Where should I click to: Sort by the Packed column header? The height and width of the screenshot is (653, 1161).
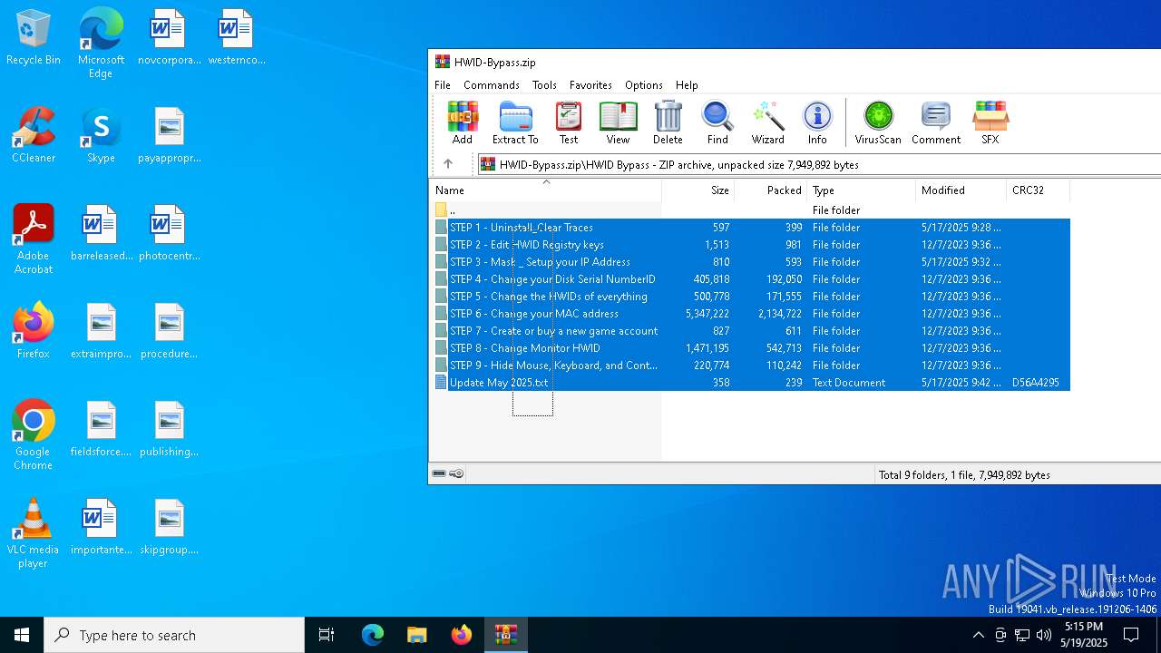click(770, 190)
